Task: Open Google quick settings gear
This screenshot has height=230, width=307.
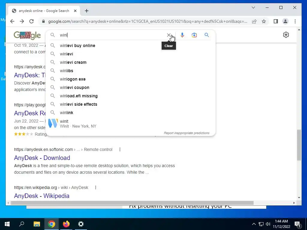Action: tap(286, 35)
